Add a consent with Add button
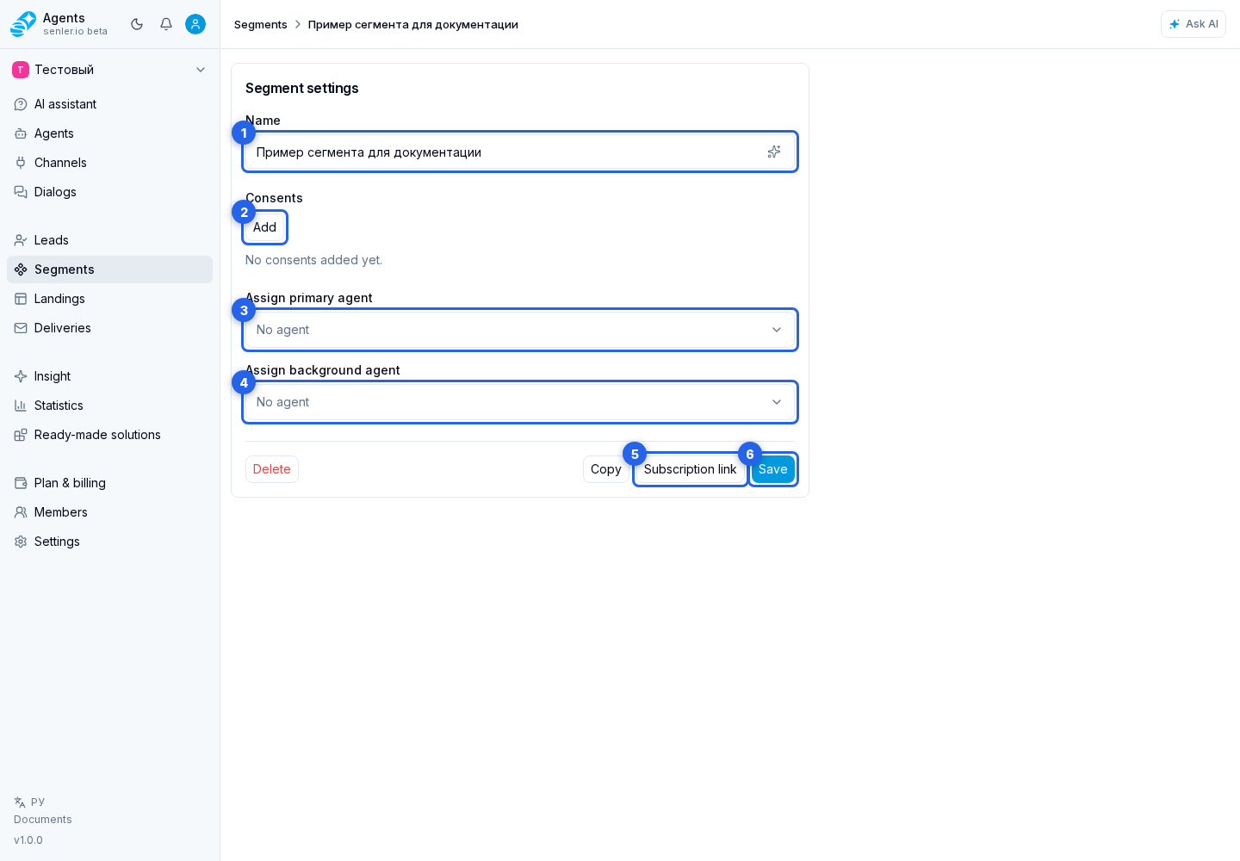This screenshot has width=1240, height=861. [x=264, y=227]
